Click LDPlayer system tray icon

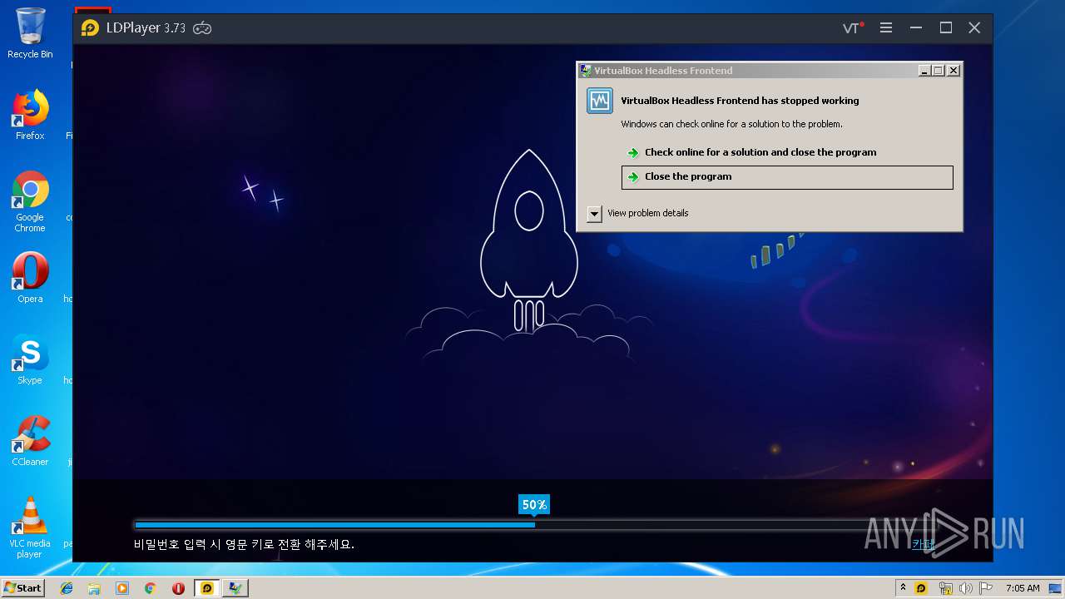921,588
